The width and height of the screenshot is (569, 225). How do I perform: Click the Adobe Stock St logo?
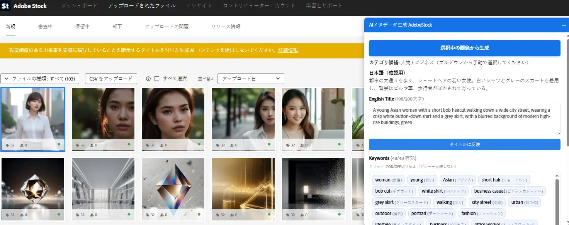(5, 6)
